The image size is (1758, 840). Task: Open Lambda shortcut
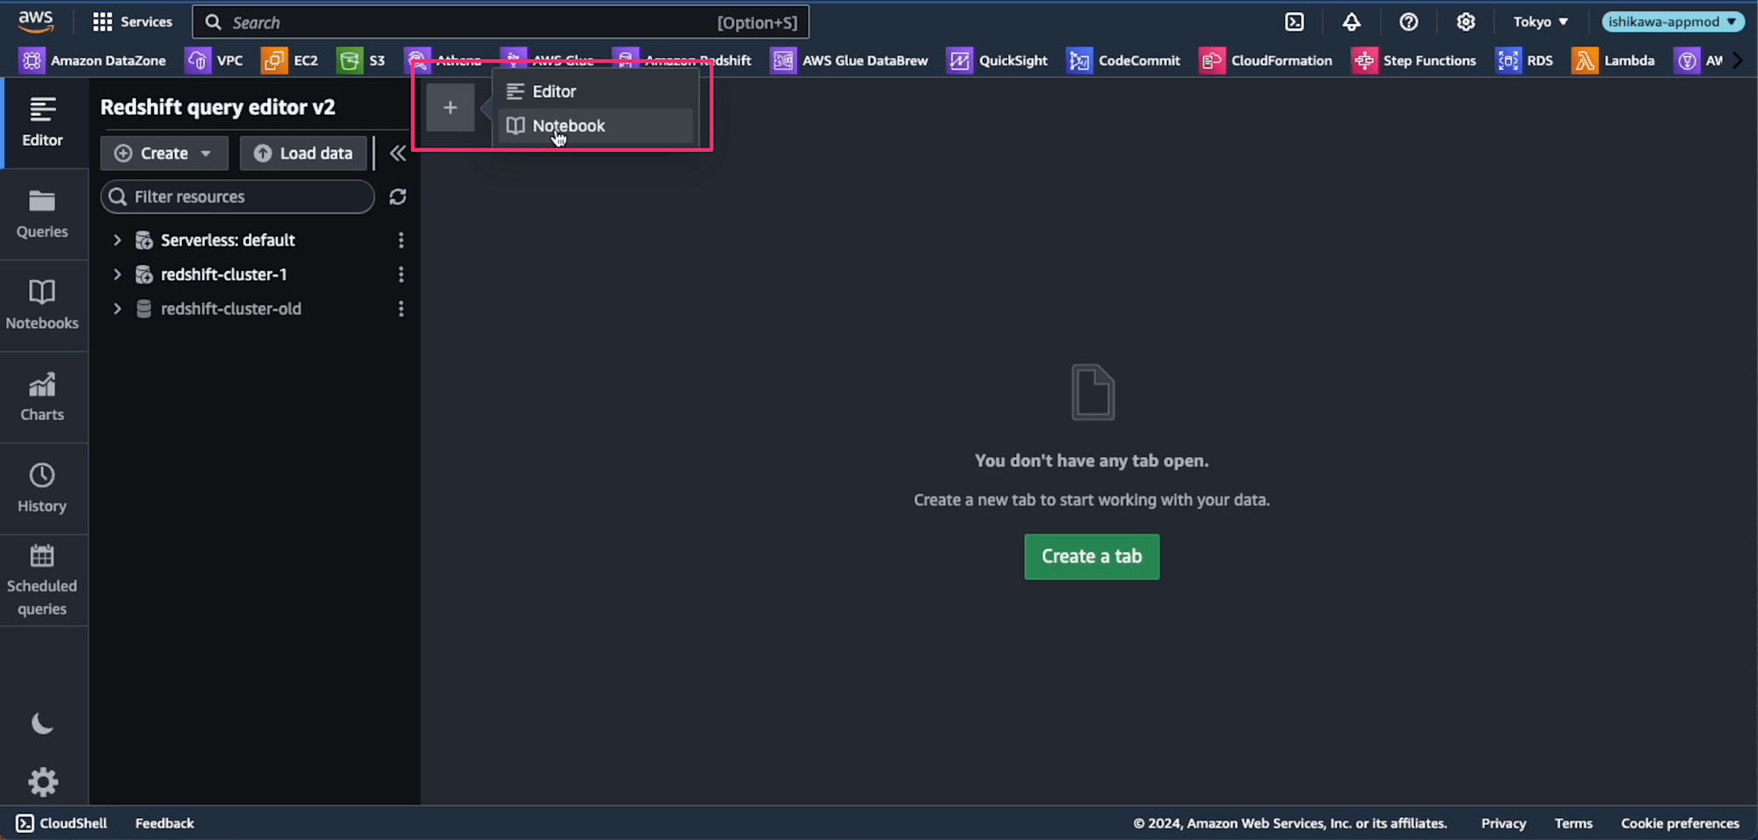1614,60
